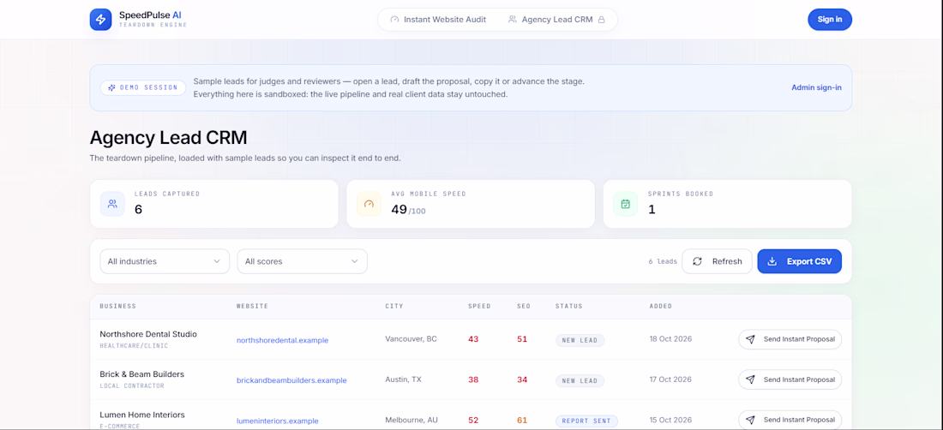Click Brick & Beam Builders business name
The height and width of the screenshot is (430, 943).
click(142, 374)
